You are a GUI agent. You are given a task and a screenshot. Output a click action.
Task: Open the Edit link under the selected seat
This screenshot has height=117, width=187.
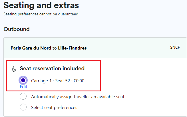[24, 87]
